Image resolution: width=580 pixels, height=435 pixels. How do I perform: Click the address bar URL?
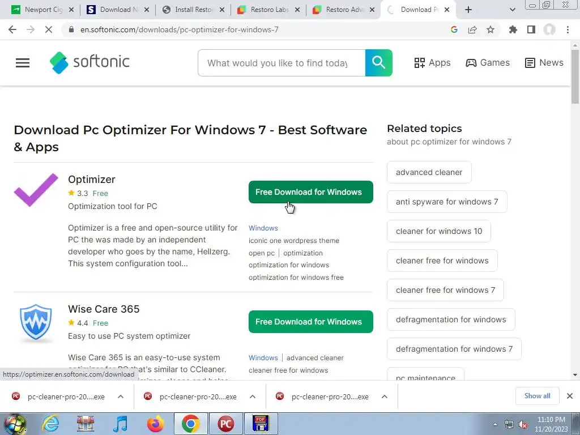click(x=180, y=29)
